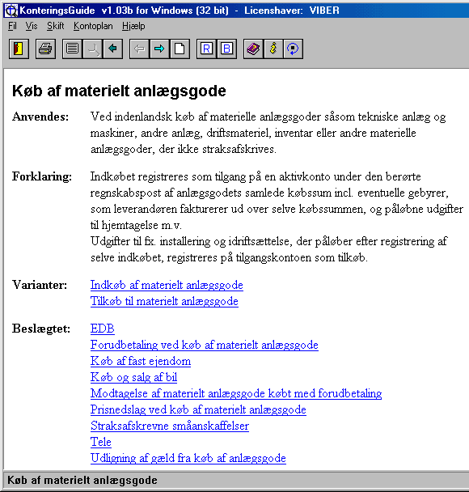The image size is (469, 492).
Task: Open the Kontoplan menu
Action: click(93, 26)
